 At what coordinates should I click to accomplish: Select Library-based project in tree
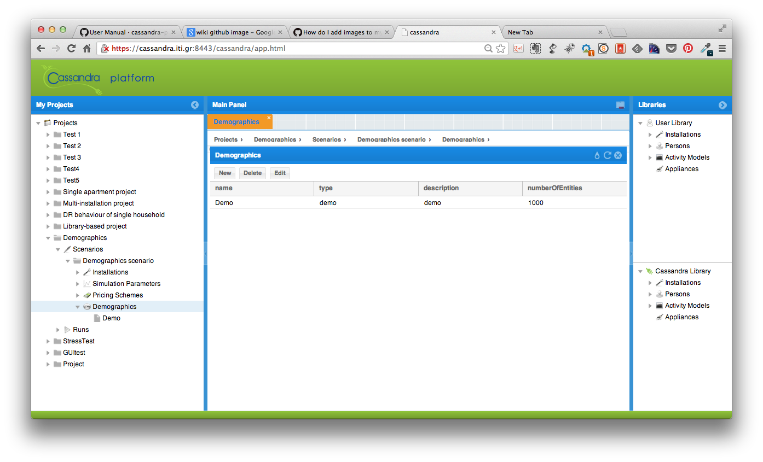pyautogui.click(x=95, y=226)
